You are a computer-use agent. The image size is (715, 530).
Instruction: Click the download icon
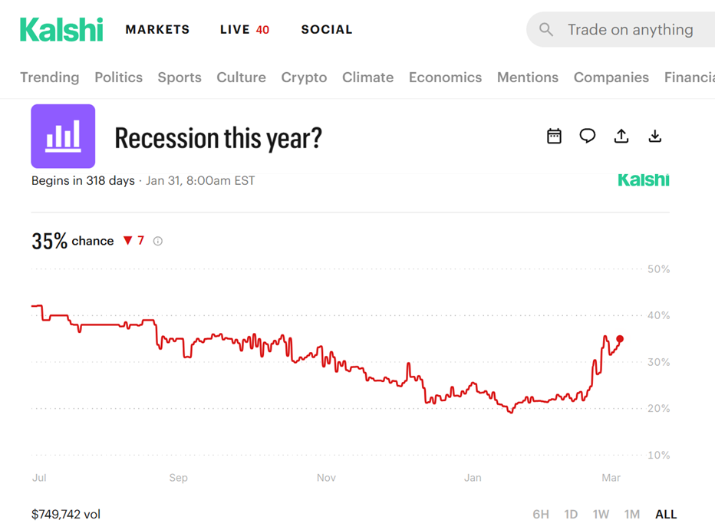(655, 137)
